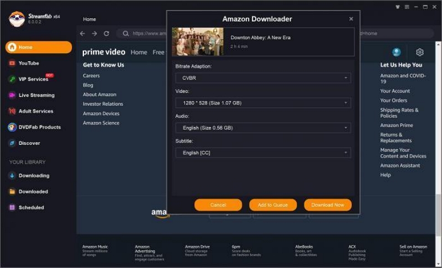This screenshot has height=268, width=442.
Task: Open VIP Services section
Action: click(33, 79)
